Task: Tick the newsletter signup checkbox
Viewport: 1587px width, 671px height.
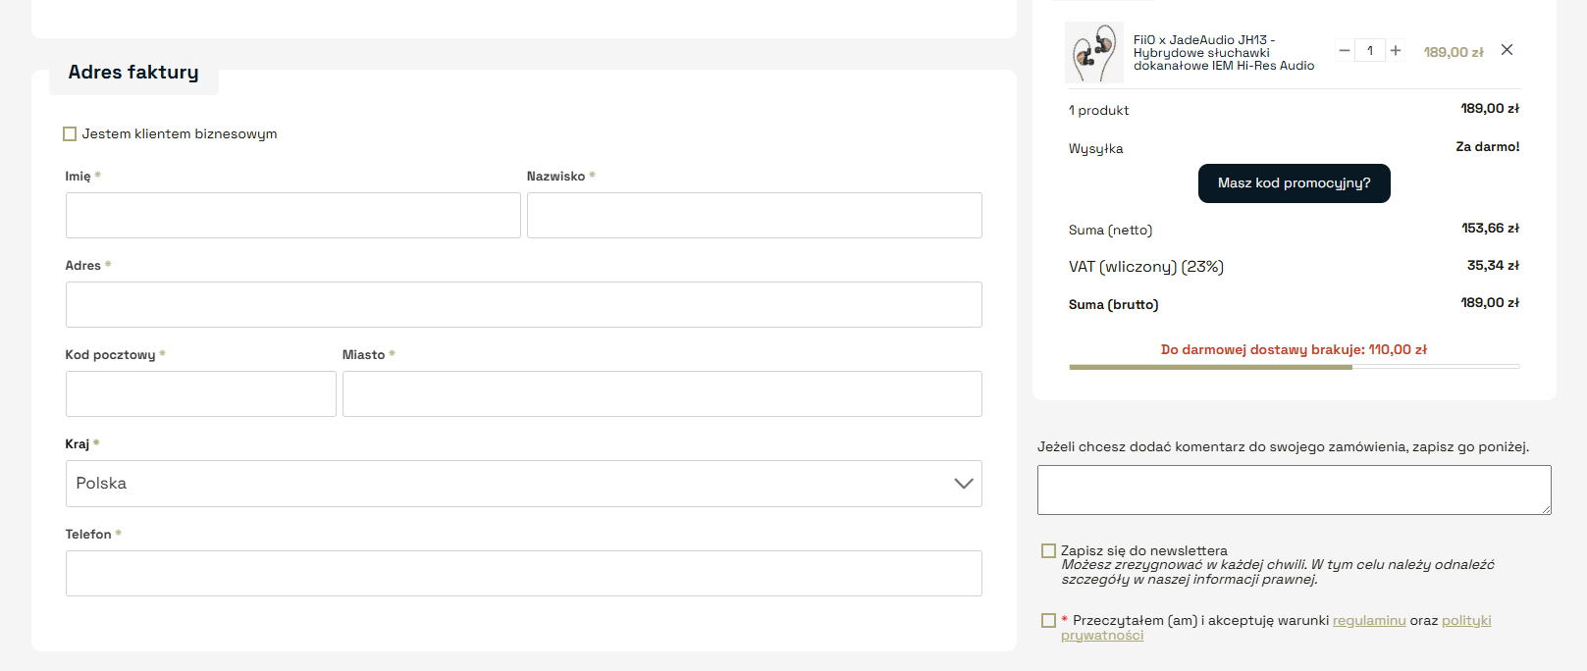Action: click(x=1048, y=551)
